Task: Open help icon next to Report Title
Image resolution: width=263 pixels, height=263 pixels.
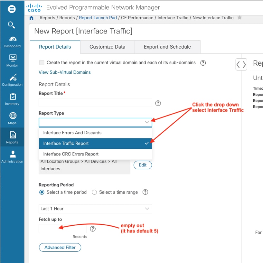Action: coord(158,103)
